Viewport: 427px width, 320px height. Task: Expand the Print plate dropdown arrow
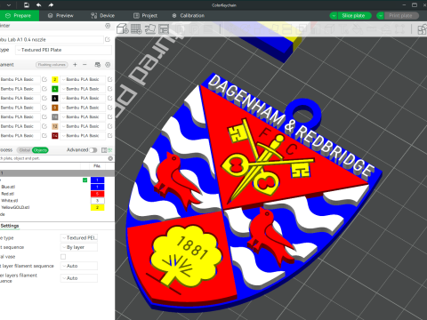click(380, 16)
